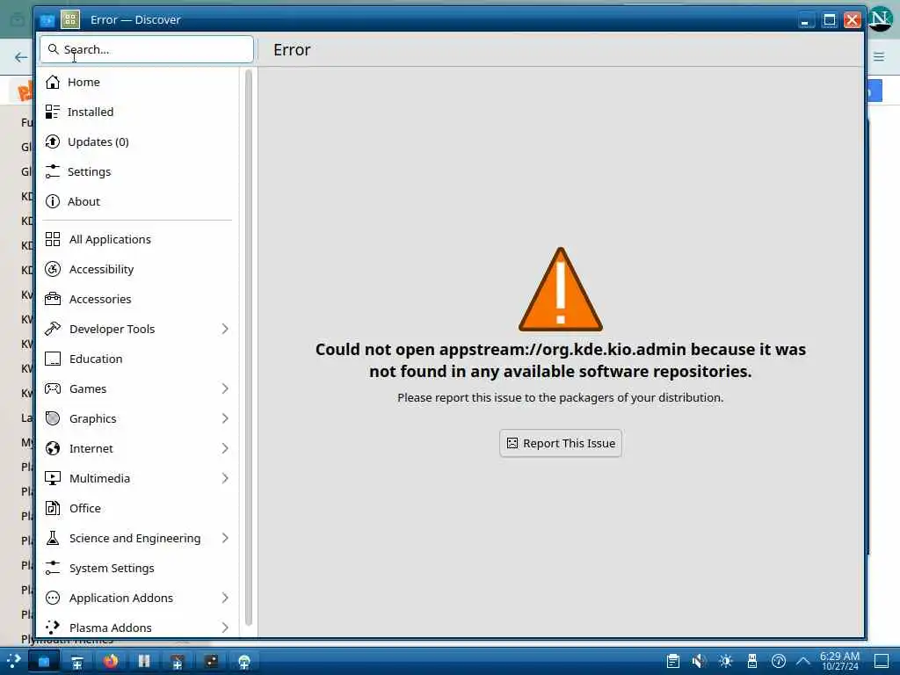
Task: Select the System Settings category
Action: pyautogui.click(x=138, y=568)
